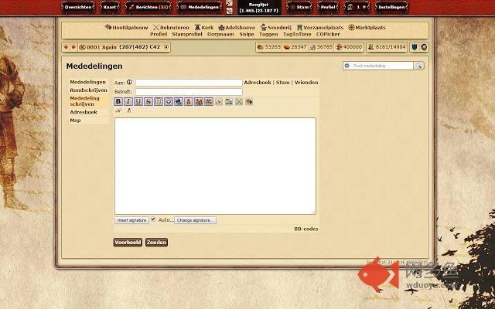The image size is (495, 309).
Task: Click the round icon after the quote button
Action: click(169, 101)
